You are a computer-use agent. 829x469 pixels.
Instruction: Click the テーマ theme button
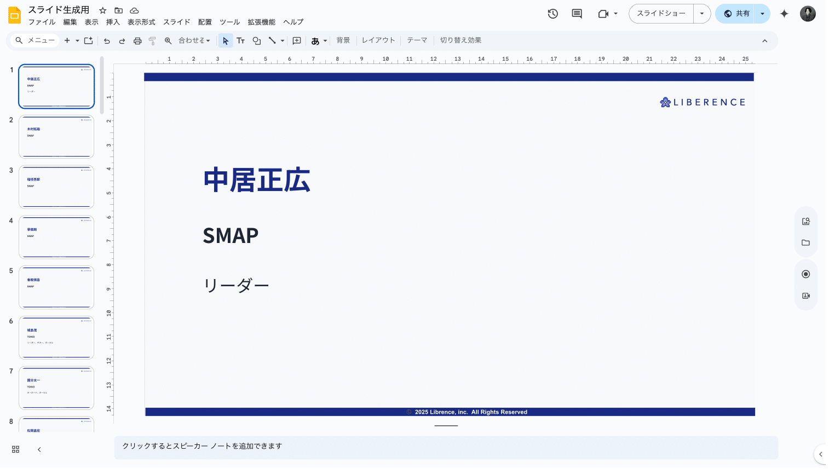[x=417, y=40]
